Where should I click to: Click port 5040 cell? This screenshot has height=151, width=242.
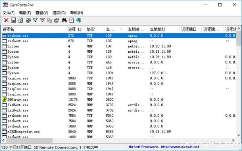pos(110,116)
